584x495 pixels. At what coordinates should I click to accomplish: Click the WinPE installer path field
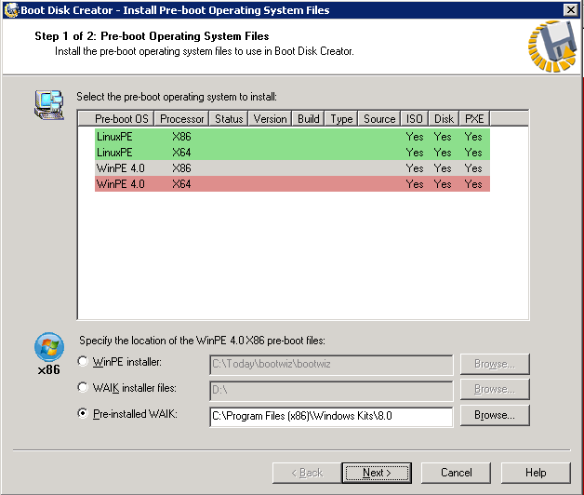click(x=331, y=364)
